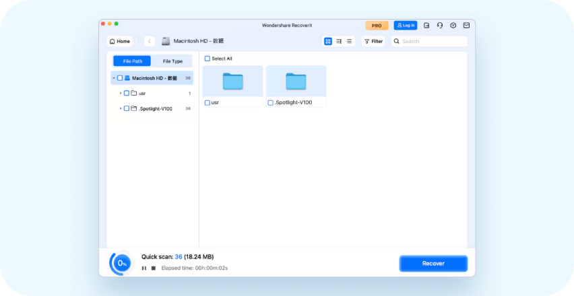Image resolution: width=574 pixels, height=296 pixels.
Task: Switch to detail list view icon
Action: 339,41
